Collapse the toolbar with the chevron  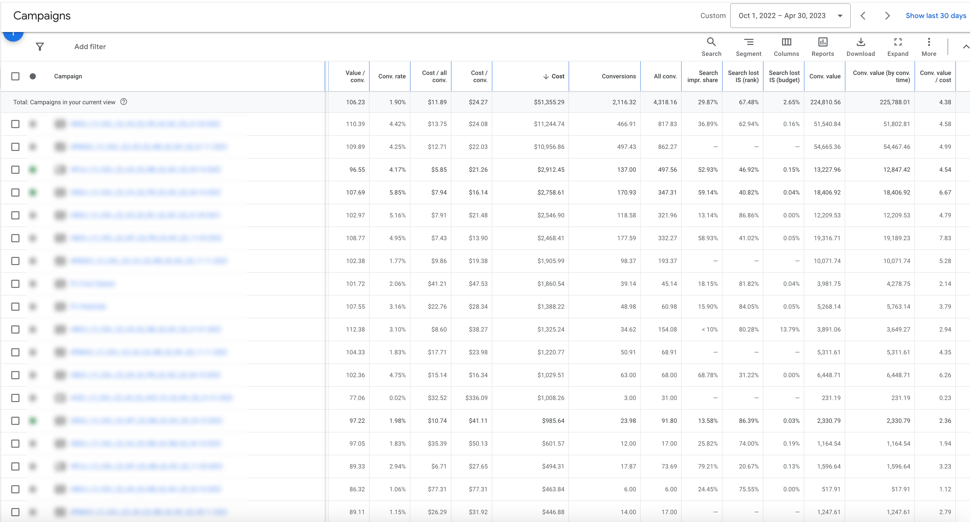966,47
